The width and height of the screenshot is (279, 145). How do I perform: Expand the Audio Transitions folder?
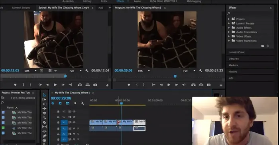coord(229,32)
